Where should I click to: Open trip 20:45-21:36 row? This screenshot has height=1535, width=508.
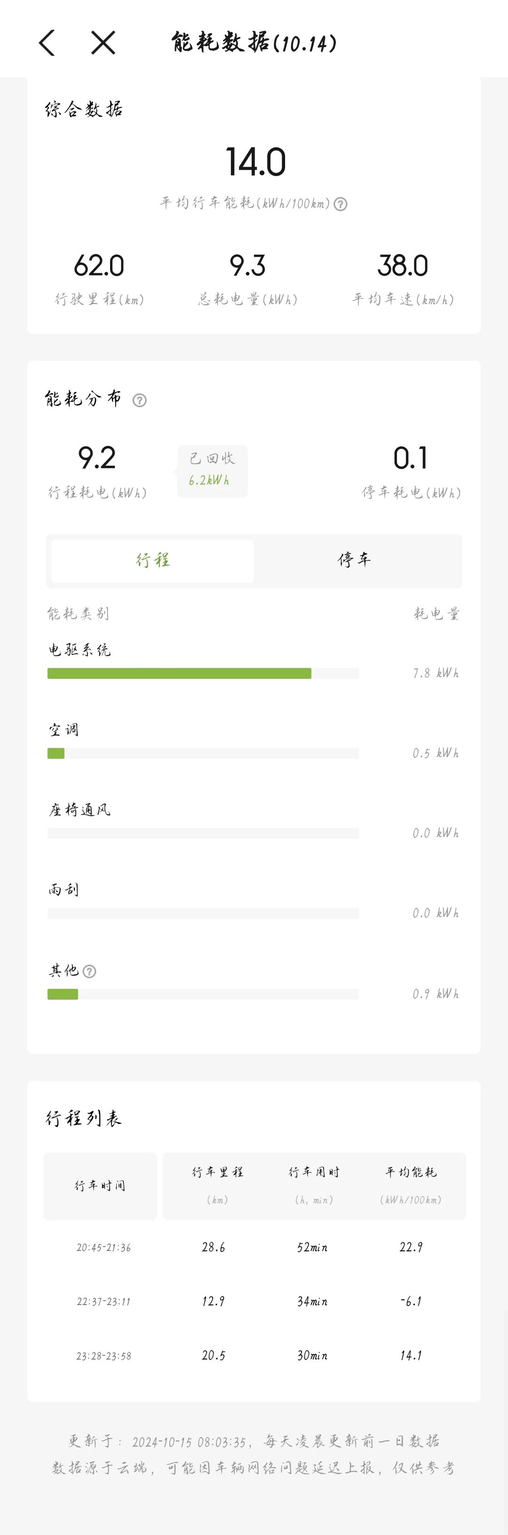(x=254, y=1247)
